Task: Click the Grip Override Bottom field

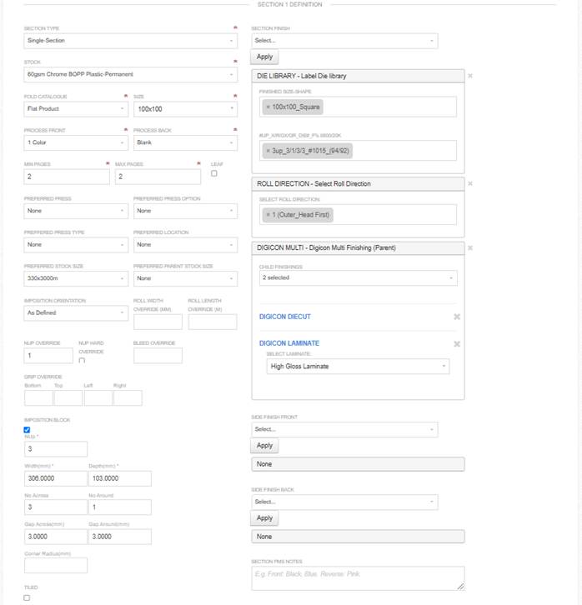Action: [38, 397]
